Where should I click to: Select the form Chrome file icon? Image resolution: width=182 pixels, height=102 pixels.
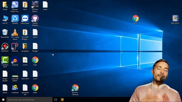pos(135,18)
